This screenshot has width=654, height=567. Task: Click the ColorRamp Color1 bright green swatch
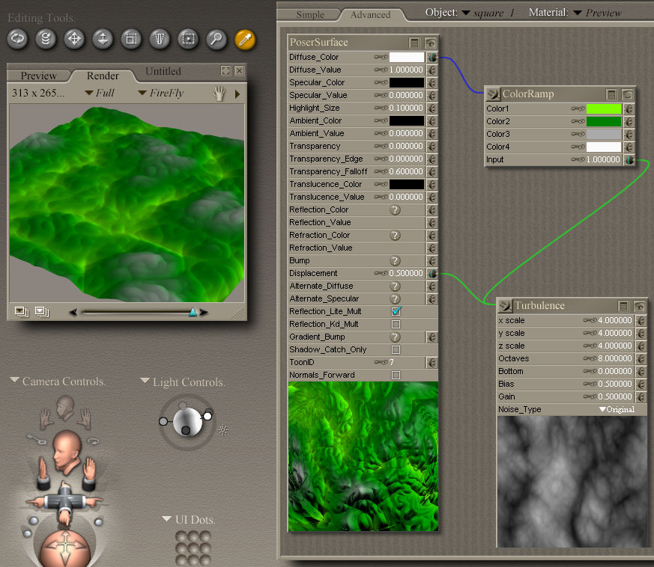pos(604,108)
